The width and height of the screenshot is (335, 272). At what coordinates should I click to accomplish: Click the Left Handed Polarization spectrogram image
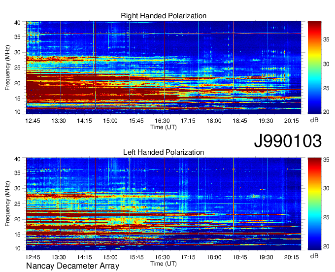coord(164,204)
